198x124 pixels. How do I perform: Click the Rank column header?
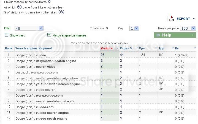pyautogui.click(x=9, y=48)
